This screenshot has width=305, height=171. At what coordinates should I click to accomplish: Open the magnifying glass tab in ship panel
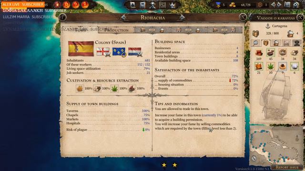coord(256,43)
